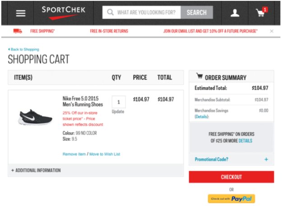Viewport: 282px width, 206px height.
Task: Click the Order Summary cart icon
Action: tap(199, 76)
